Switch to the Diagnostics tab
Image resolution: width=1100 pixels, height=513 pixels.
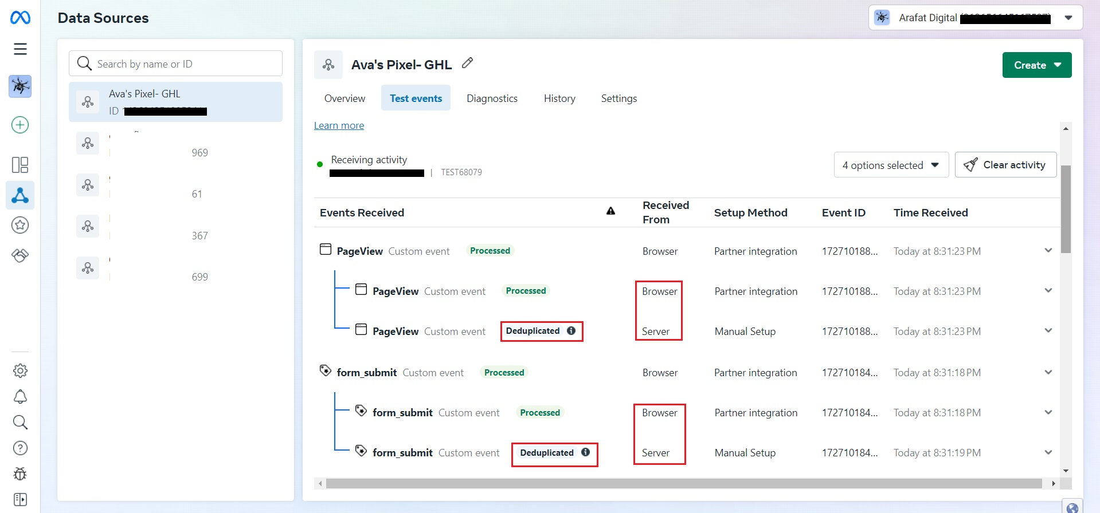(492, 98)
